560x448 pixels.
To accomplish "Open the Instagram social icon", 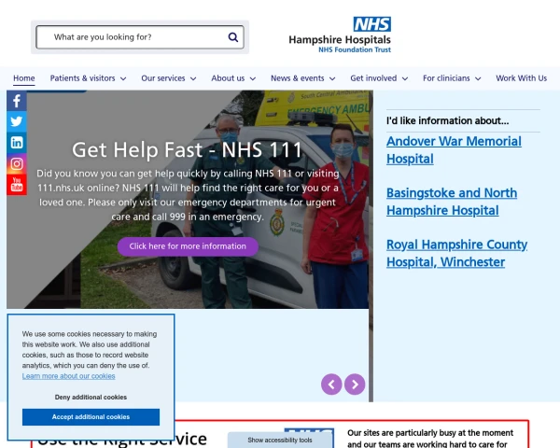I will click(x=17, y=164).
